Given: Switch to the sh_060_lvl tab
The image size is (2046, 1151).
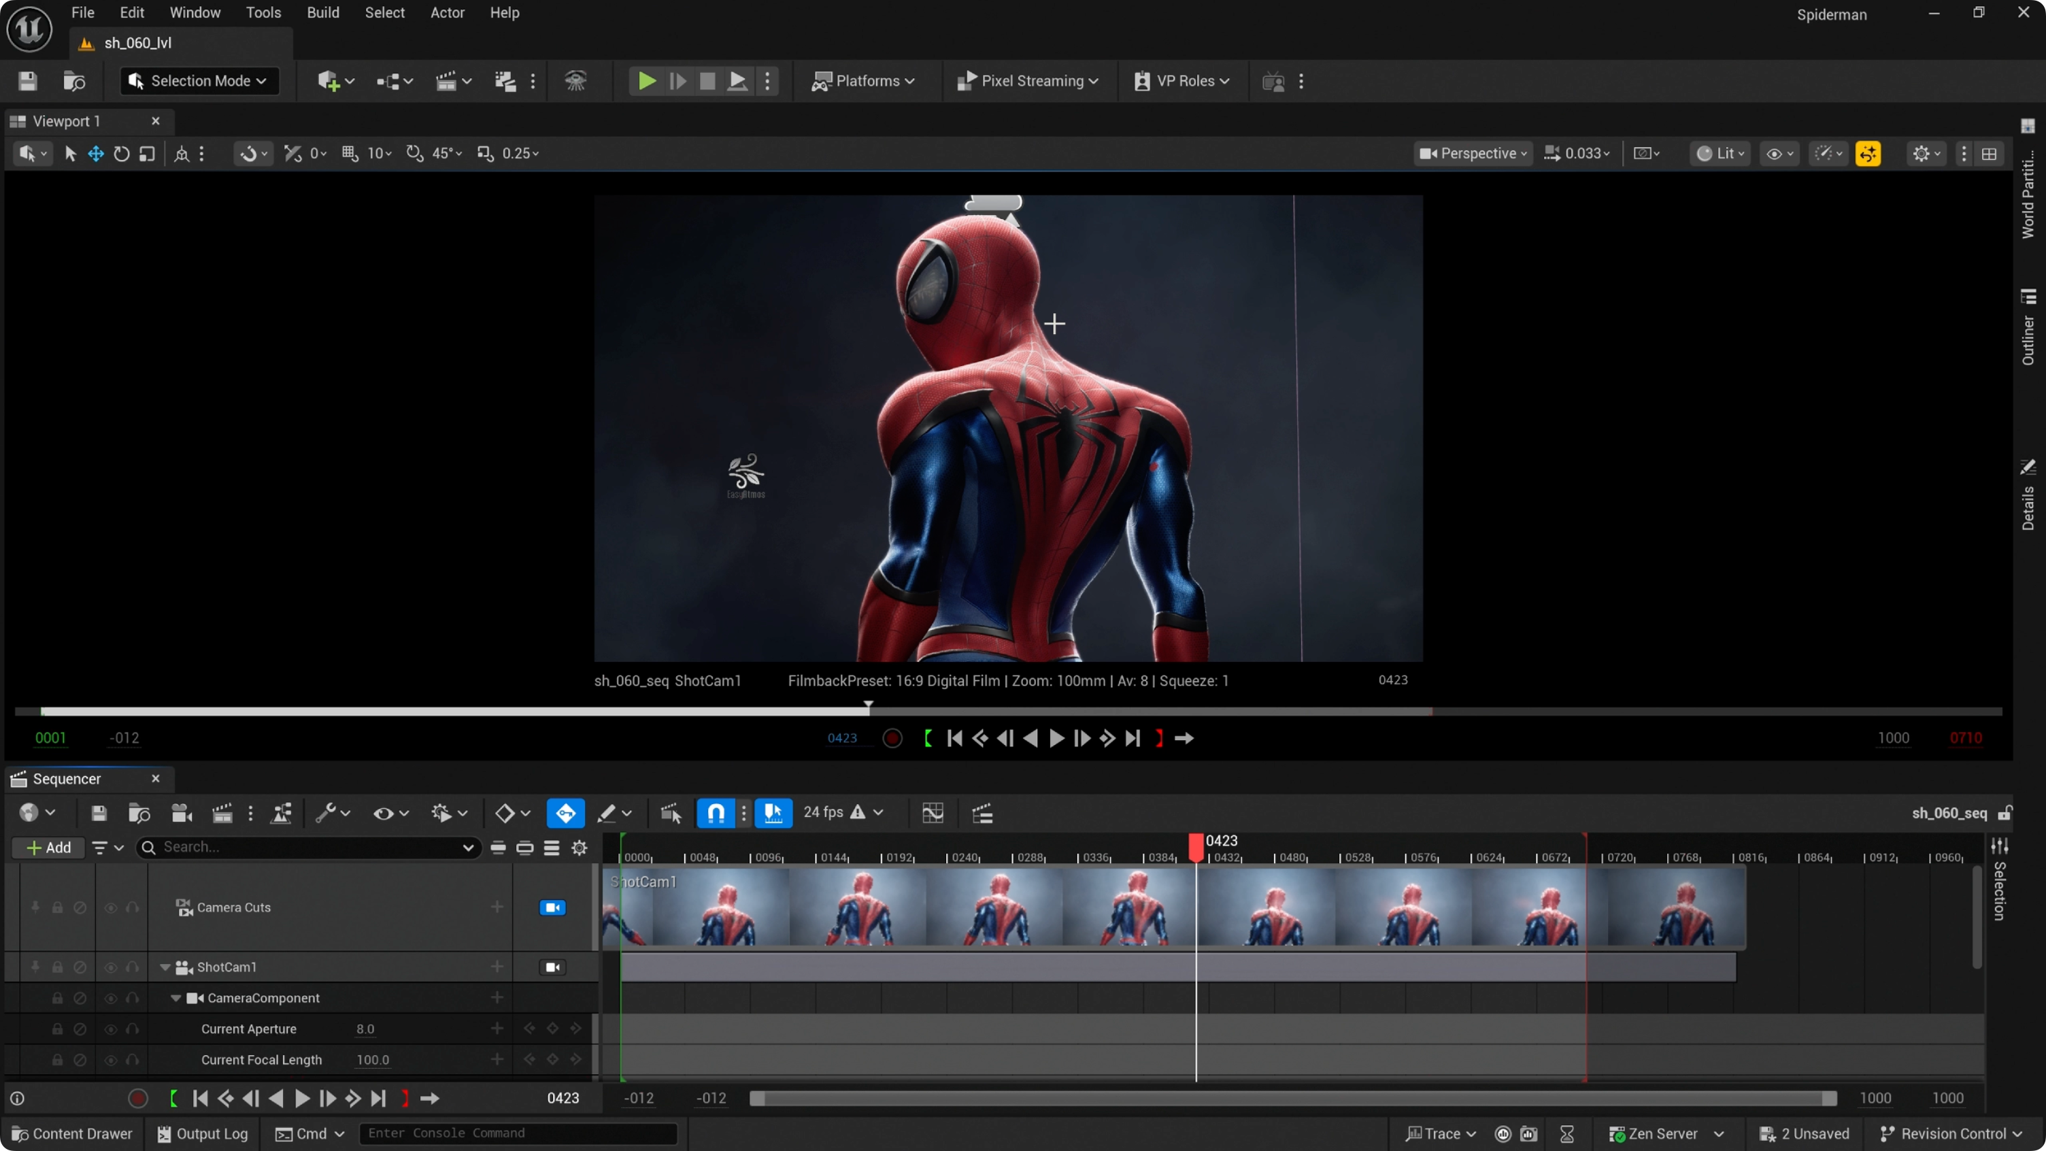Looking at the screenshot, I should [x=137, y=43].
